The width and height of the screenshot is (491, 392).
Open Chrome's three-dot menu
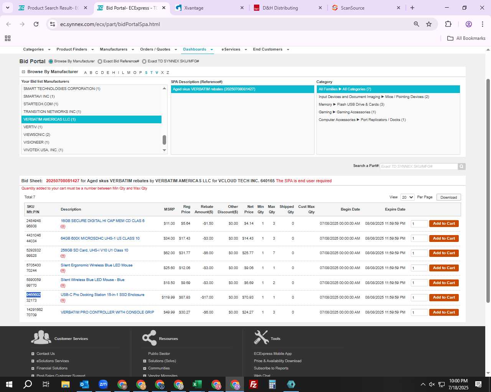tap(482, 24)
